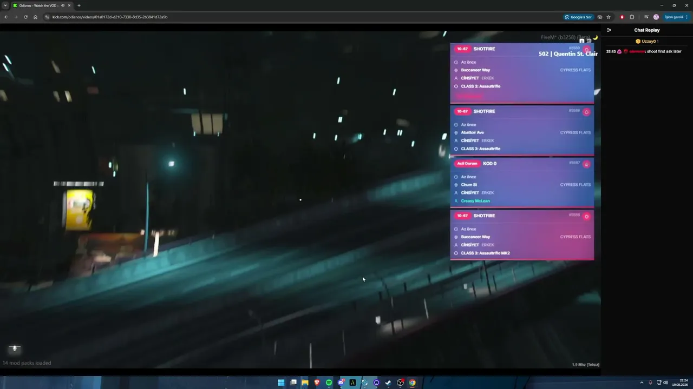Collapse the Chat Replay panel
This screenshot has width=693, height=389.
609,30
